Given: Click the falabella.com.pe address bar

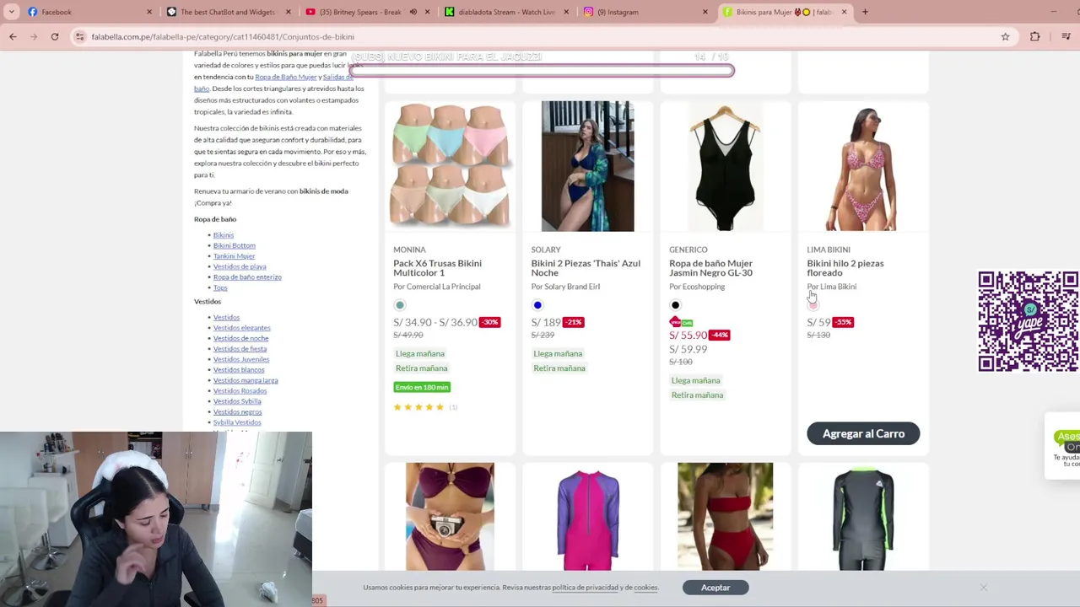Looking at the screenshot, I should 540,36.
